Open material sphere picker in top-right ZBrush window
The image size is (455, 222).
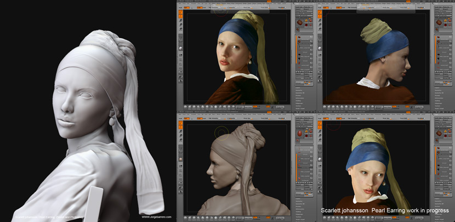point(320,48)
